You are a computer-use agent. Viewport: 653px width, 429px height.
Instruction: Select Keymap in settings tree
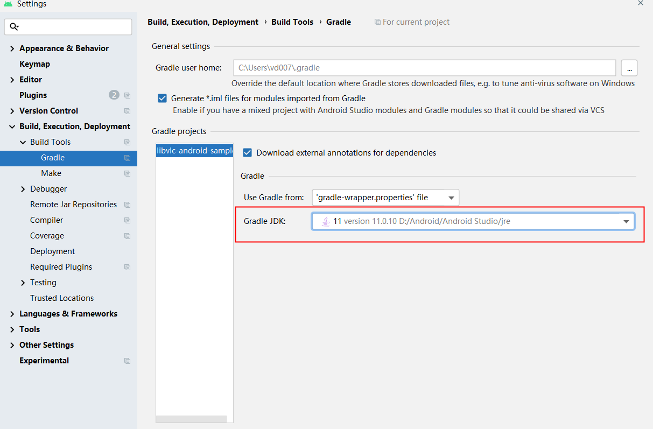click(x=34, y=64)
